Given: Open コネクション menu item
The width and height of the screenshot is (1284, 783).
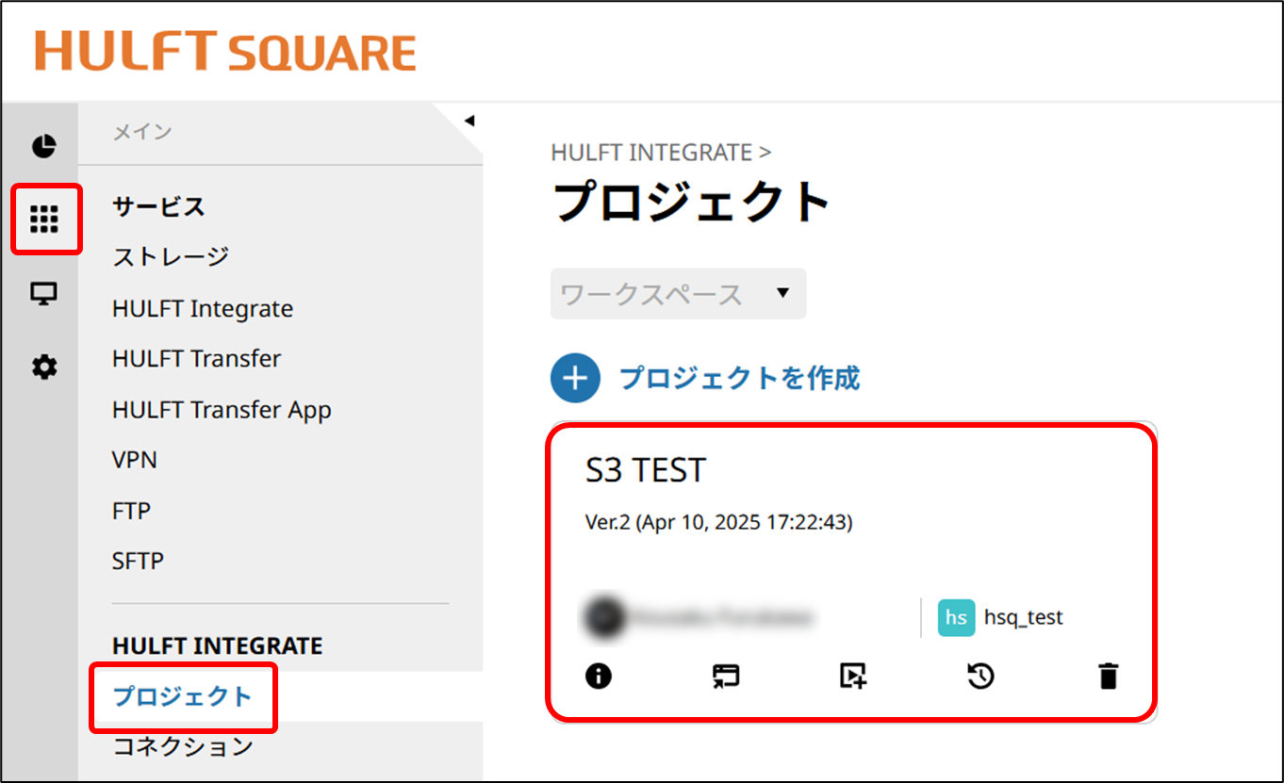Looking at the screenshot, I should (x=183, y=747).
